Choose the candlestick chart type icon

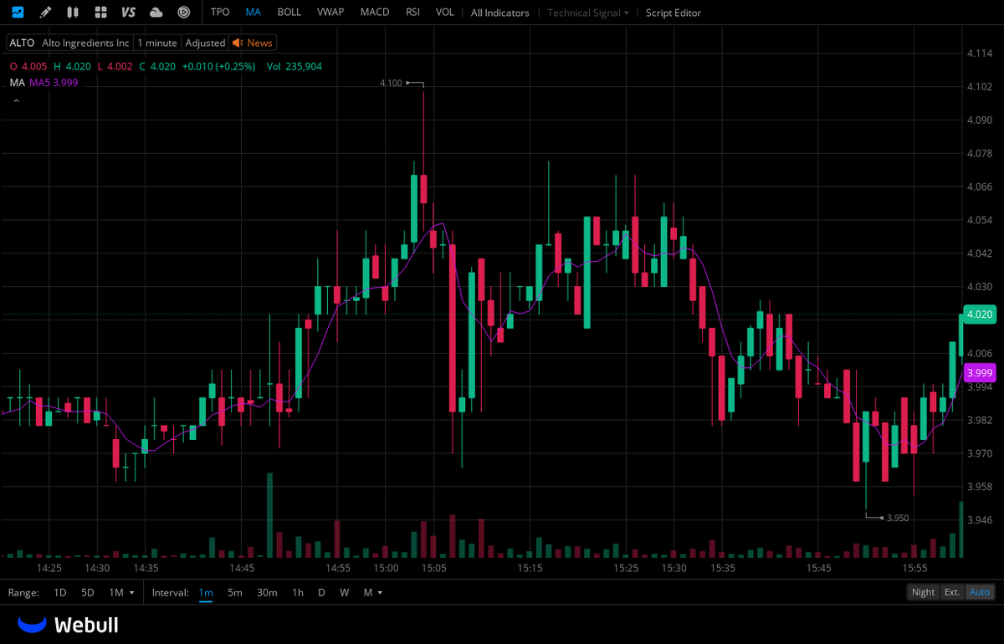(x=73, y=13)
